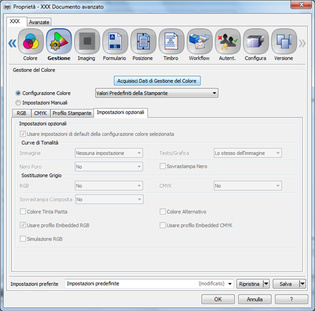Viewport: 315px width, 311px height.
Task: Open the Impostazioni preferite dropdown
Action: pos(149,284)
